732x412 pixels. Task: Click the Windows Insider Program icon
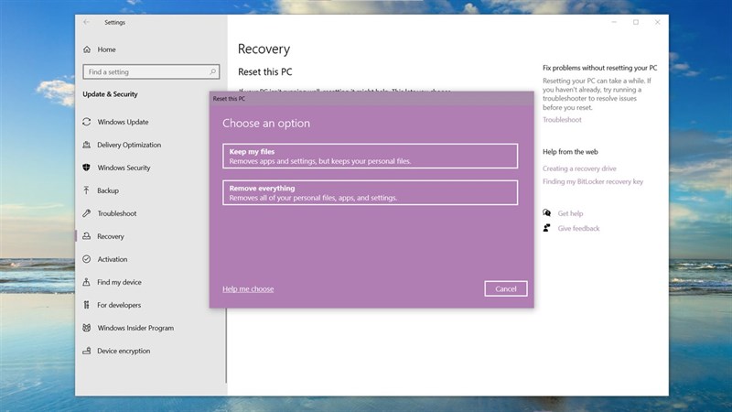[87, 328]
